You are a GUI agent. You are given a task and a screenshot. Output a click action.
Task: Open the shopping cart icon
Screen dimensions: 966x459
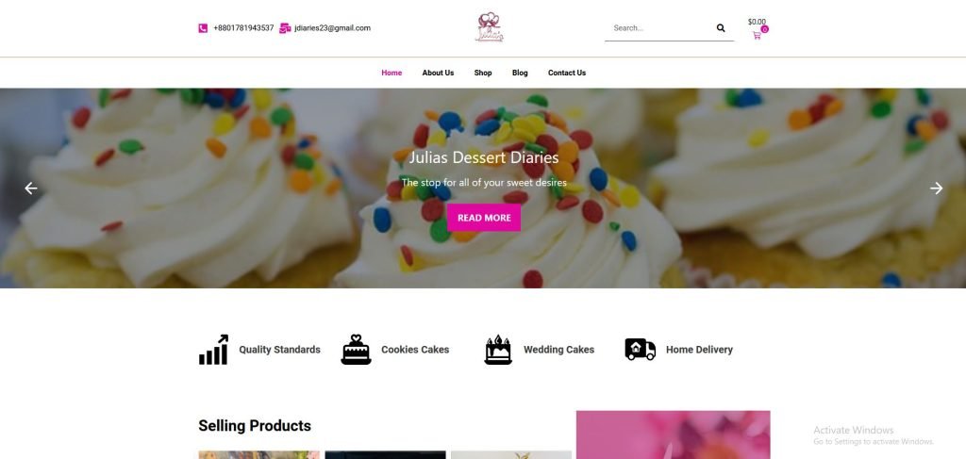click(757, 35)
